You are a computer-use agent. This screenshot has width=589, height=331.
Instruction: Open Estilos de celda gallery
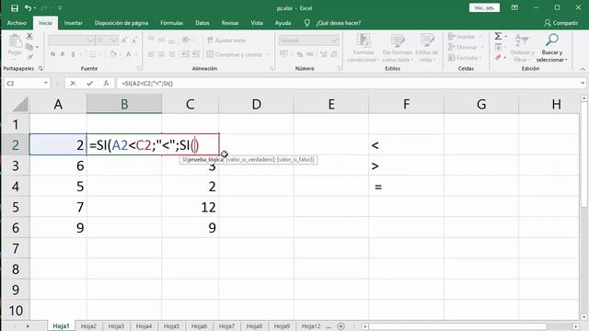[x=427, y=48]
